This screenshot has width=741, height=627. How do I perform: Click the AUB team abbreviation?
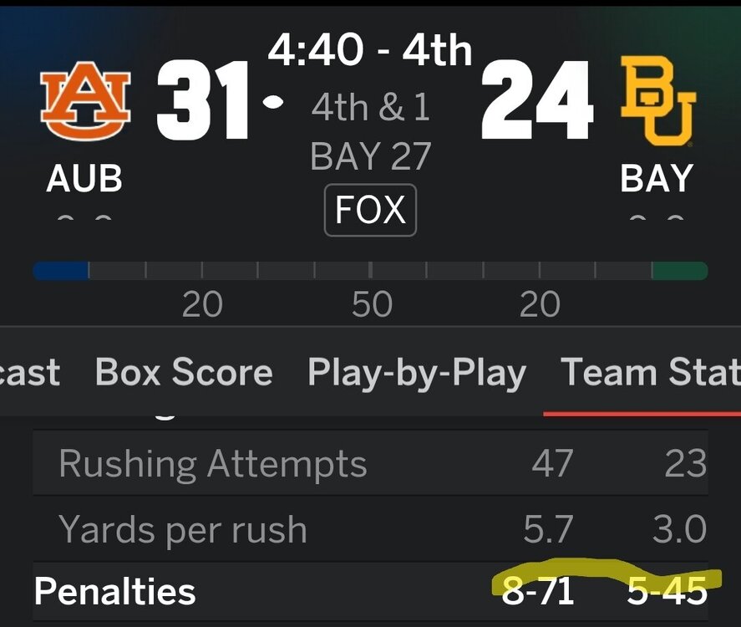pyautogui.click(x=84, y=179)
